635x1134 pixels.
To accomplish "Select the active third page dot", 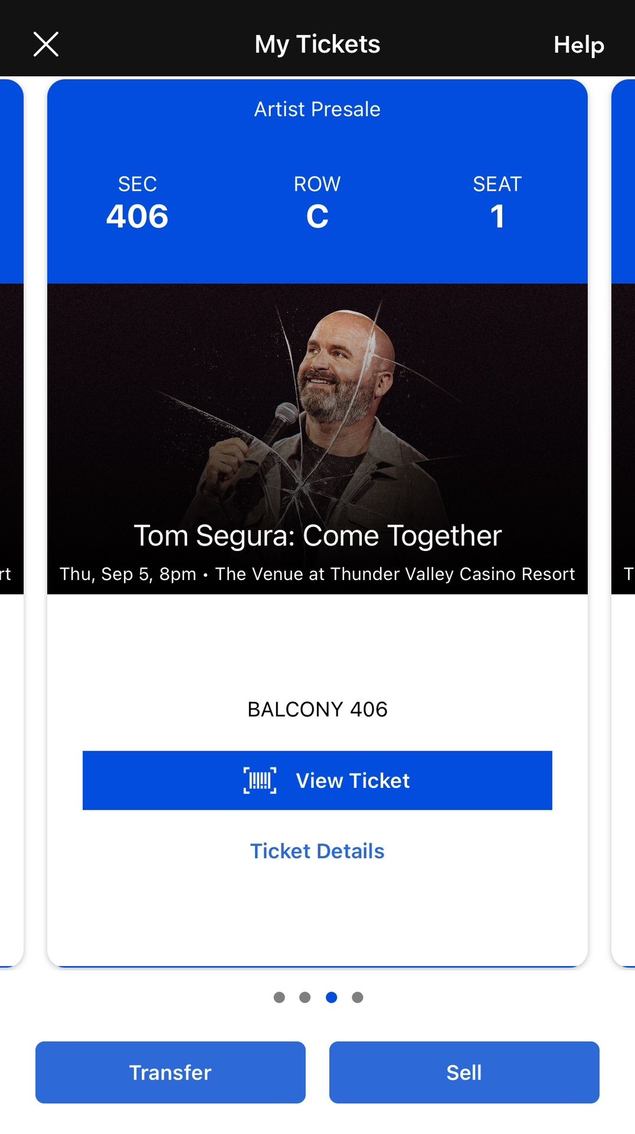I will pos(332,998).
